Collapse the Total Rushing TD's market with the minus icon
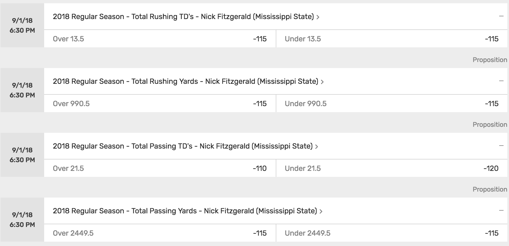The image size is (509, 246). pyautogui.click(x=501, y=16)
